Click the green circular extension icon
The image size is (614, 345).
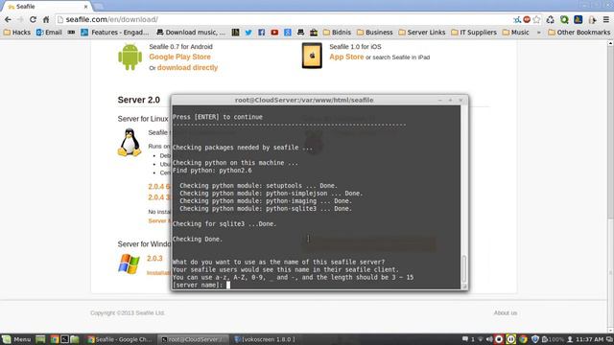(x=564, y=19)
